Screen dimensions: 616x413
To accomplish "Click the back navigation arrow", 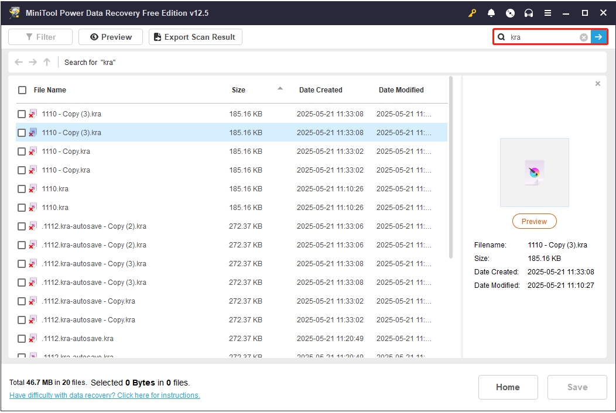I will pos(18,62).
